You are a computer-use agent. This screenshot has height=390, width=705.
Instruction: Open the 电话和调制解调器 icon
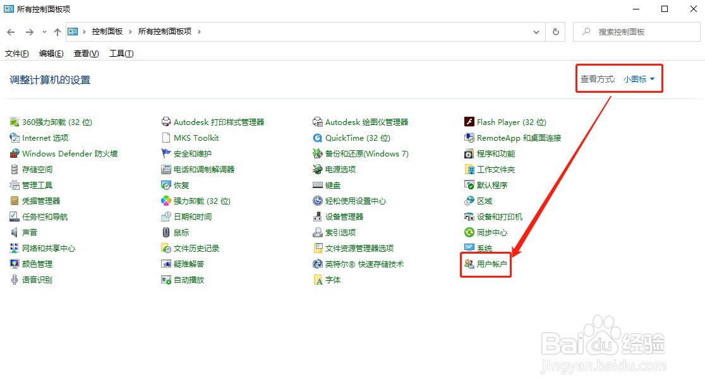pos(166,169)
